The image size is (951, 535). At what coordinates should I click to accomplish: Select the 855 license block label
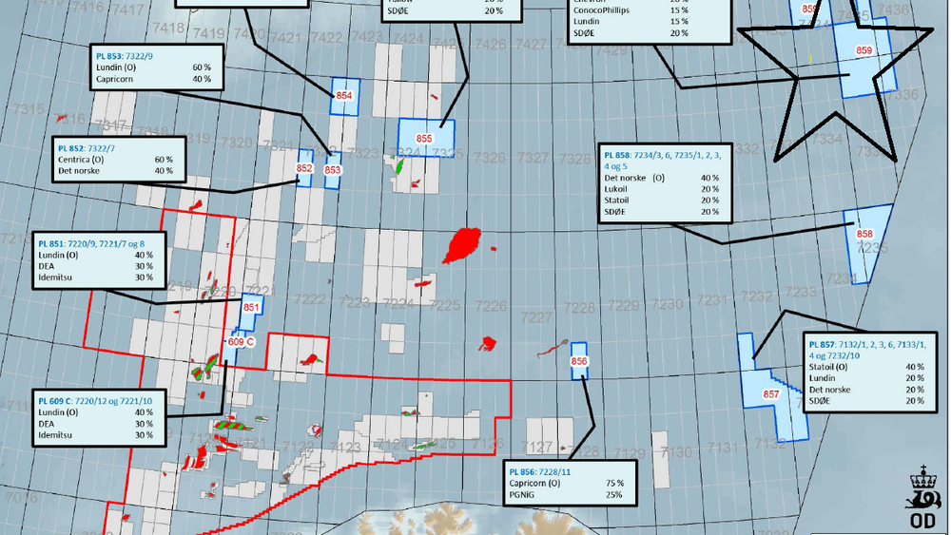pos(424,138)
